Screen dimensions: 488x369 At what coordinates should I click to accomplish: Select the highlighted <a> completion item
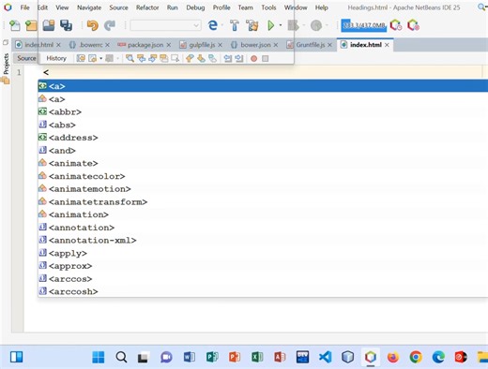(x=263, y=86)
